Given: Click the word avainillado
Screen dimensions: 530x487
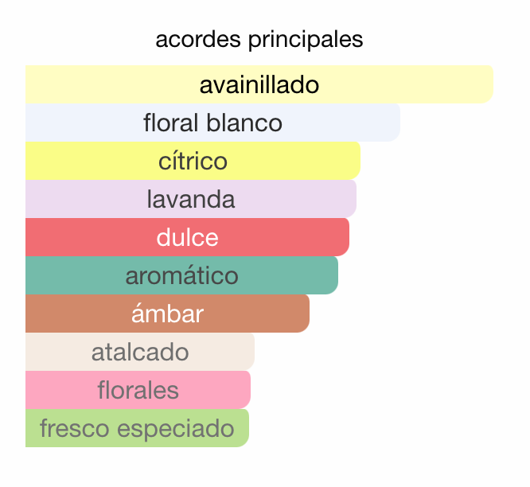Looking at the screenshot, I should [259, 84].
